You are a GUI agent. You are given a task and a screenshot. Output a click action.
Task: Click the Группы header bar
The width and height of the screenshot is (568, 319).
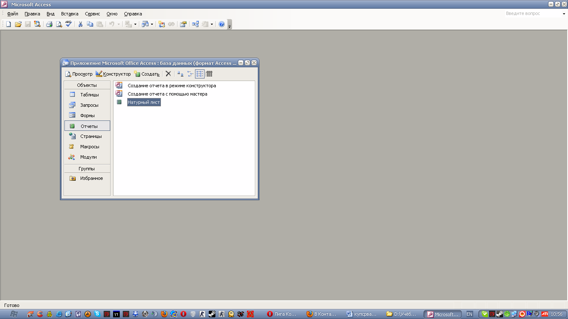pyautogui.click(x=87, y=169)
